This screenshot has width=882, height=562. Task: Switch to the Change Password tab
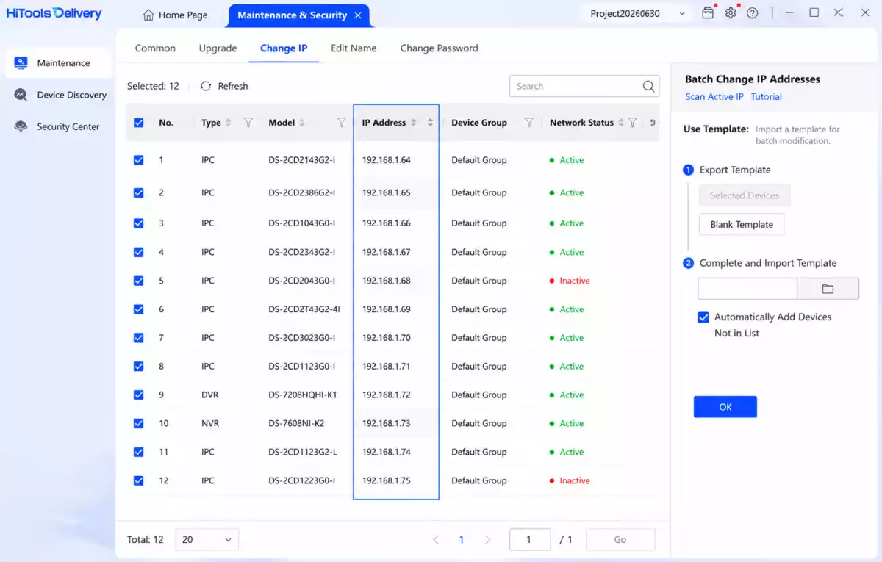point(439,48)
